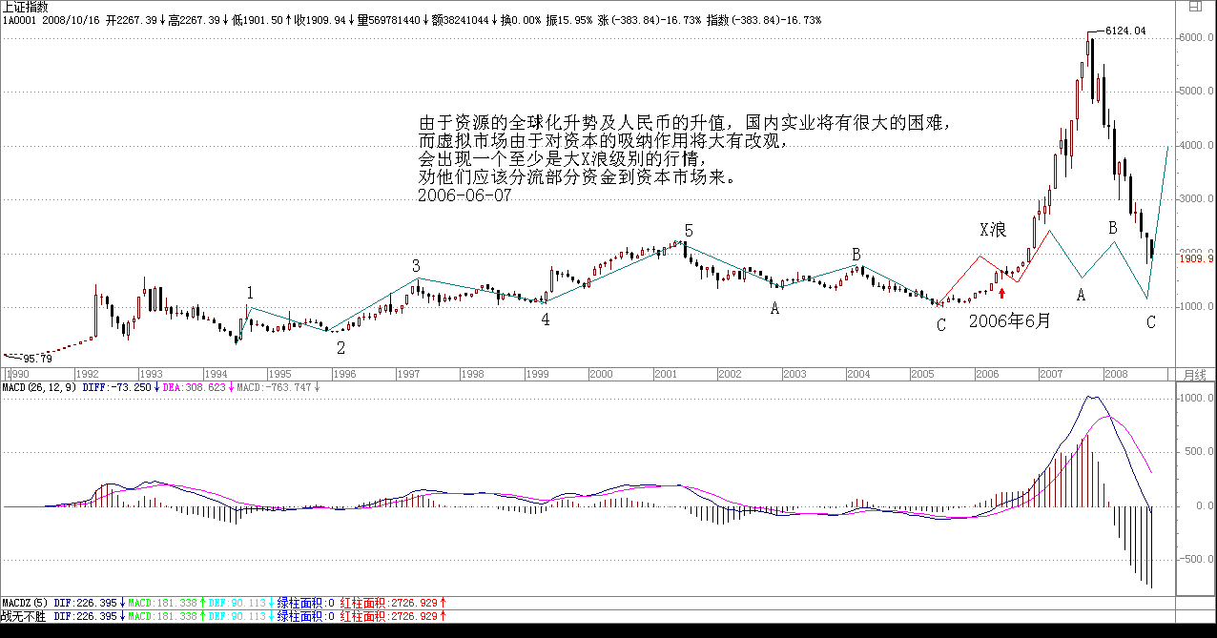Click the 月线 period label
1217x638 pixels.
(x=1194, y=374)
